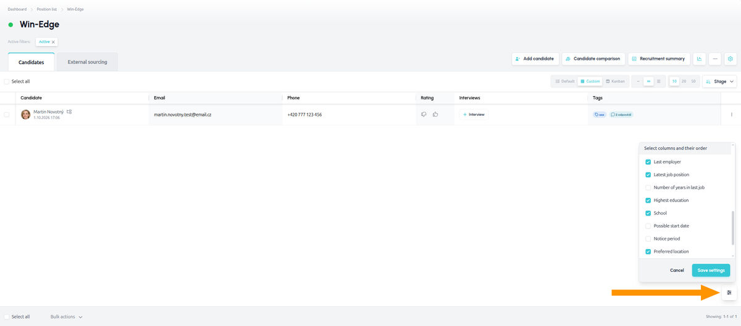Open the statistics chart icon button
741x326 pixels.
(x=700, y=59)
